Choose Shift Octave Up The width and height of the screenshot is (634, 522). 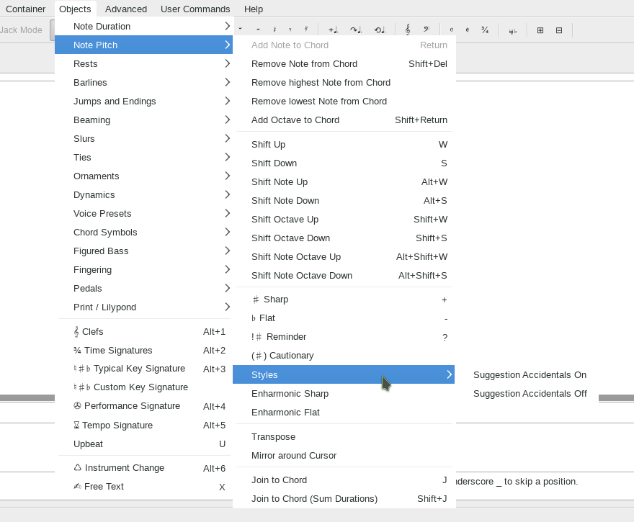[x=344, y=220]
